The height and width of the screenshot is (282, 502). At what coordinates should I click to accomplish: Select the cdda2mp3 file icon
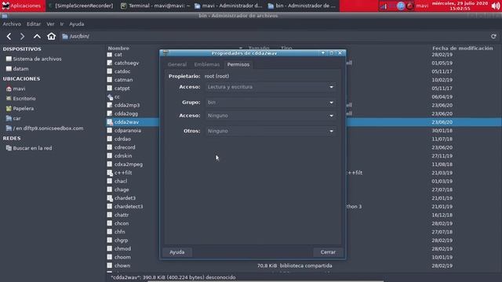click(110, 105)
